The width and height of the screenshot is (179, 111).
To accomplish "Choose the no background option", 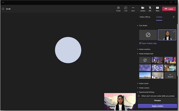I will click(x=145, y=60).
